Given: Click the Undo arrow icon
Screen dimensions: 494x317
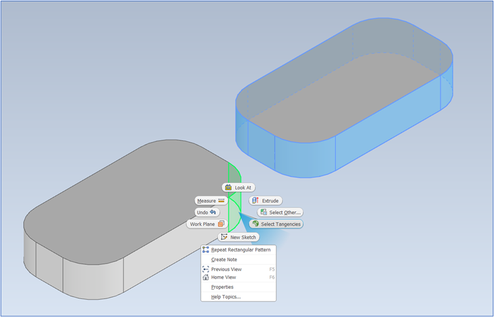Looking at the screenshot, I should click(213, 213).
